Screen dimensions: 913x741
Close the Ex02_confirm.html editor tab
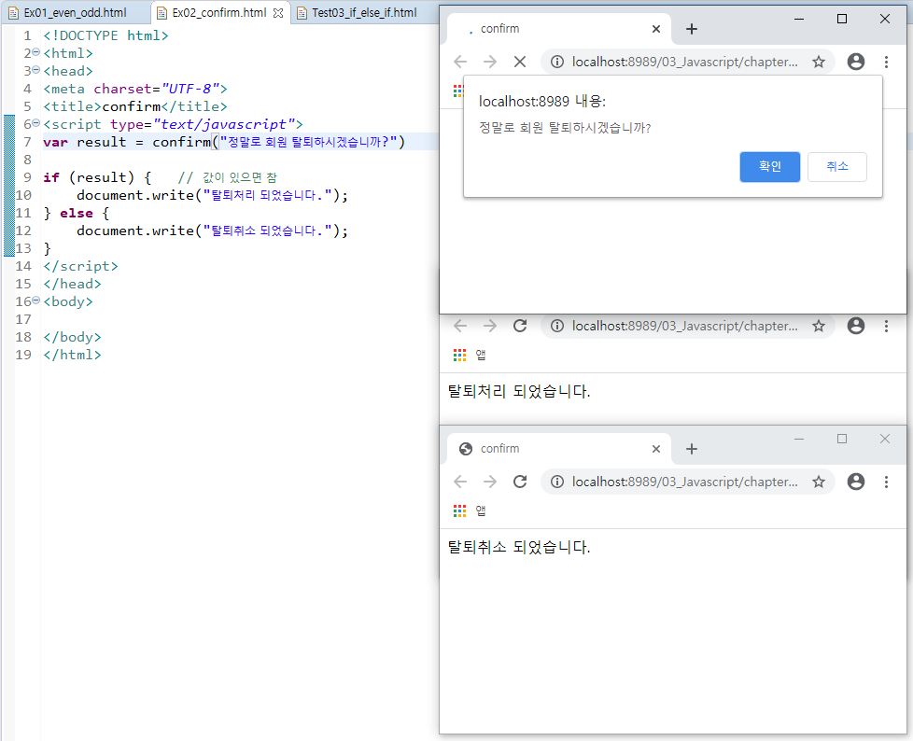278,13
